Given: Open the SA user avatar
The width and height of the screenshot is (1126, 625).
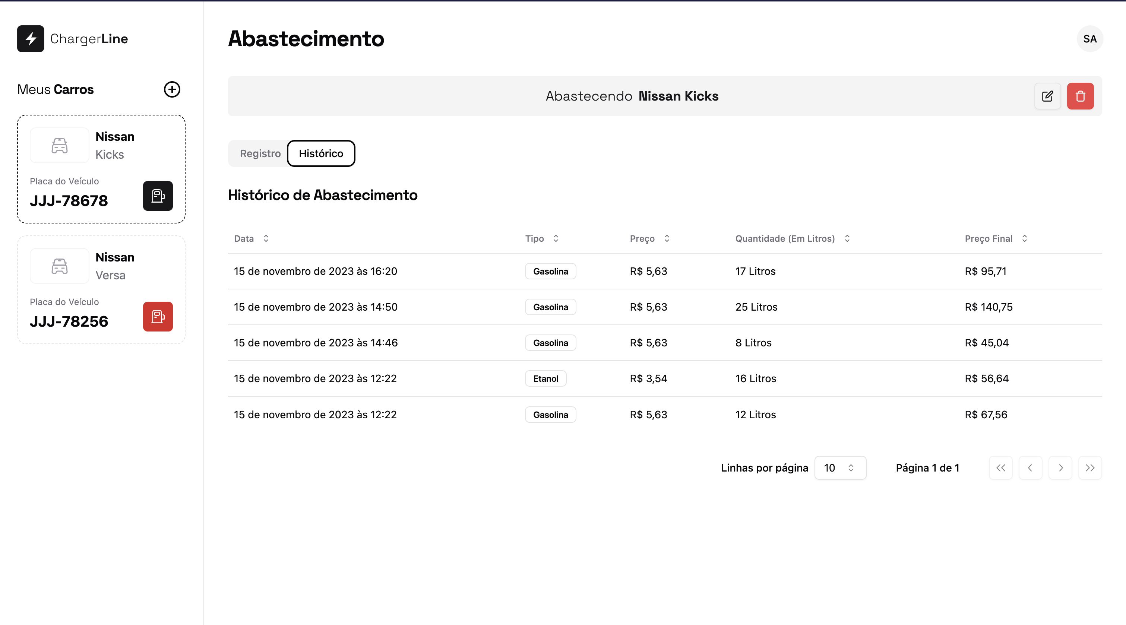Looking at the screenshot, I should pyautogui.click(x=1090, y=39).
